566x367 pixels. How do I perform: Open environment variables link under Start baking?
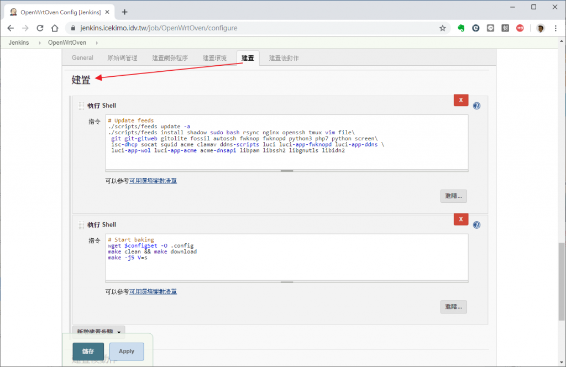click(x=153, y=292)
